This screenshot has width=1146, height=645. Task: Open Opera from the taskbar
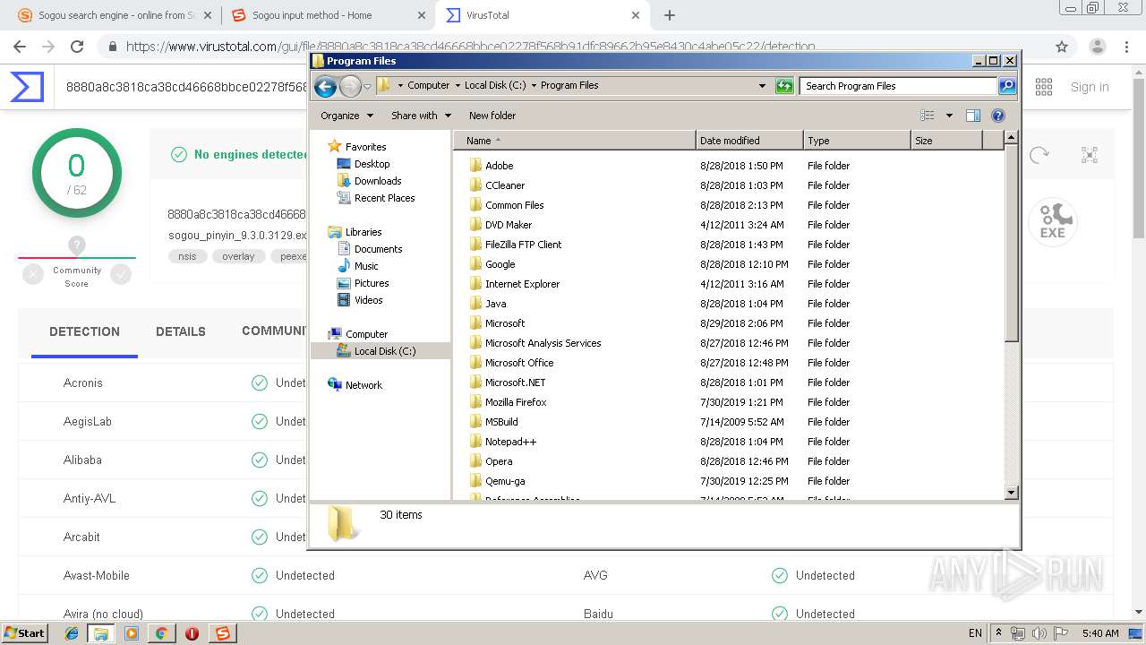point(192,633)
